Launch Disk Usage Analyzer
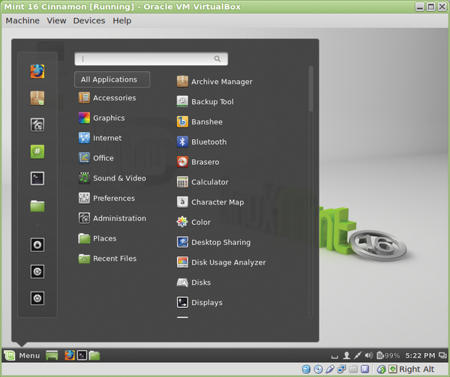The image size is (450, 377). [x=221, y=262]
